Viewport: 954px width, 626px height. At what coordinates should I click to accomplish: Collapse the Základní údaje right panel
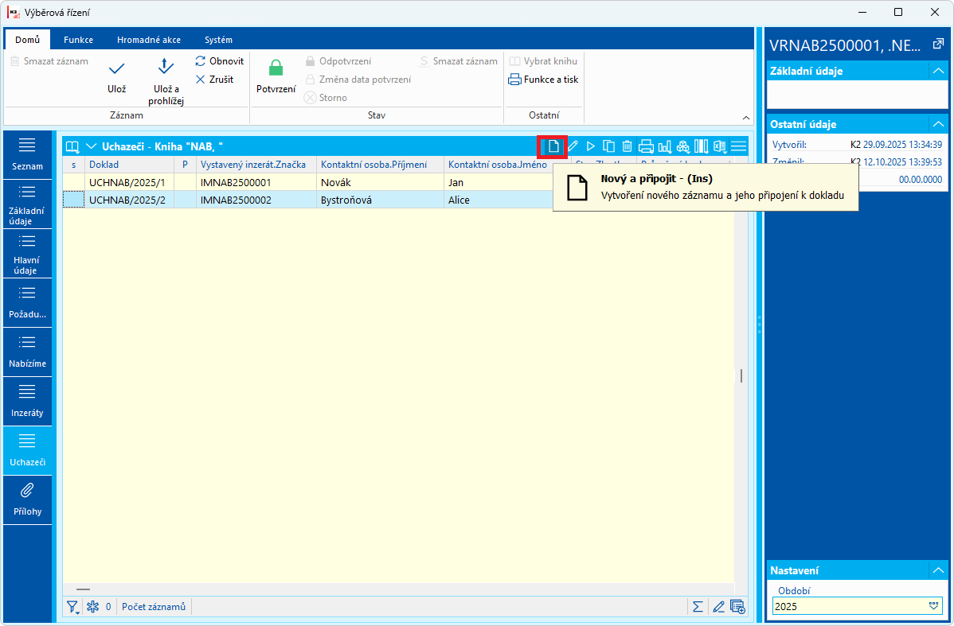(x=937, y=71)
